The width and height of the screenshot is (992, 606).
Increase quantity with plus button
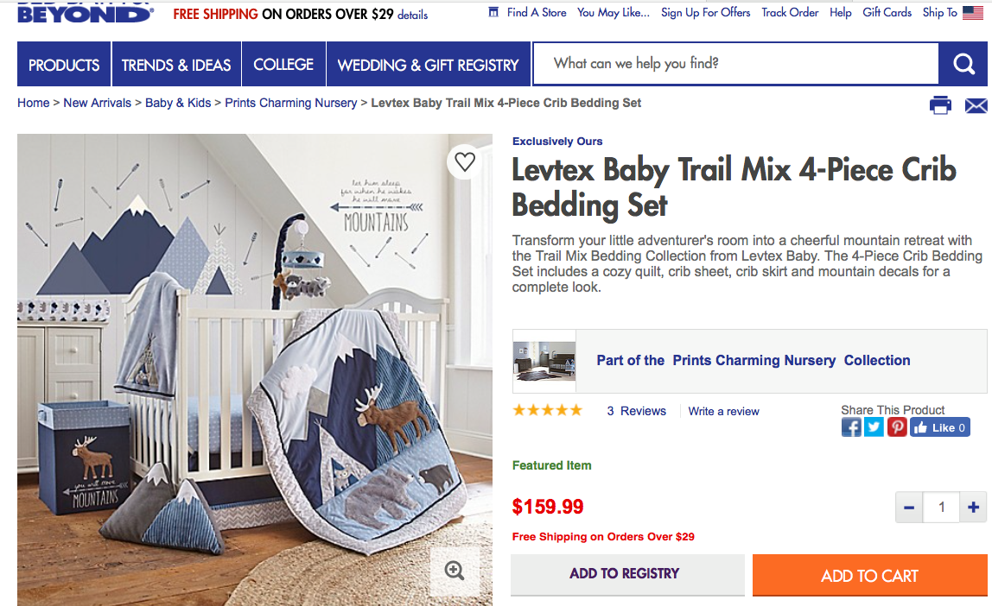973,507
